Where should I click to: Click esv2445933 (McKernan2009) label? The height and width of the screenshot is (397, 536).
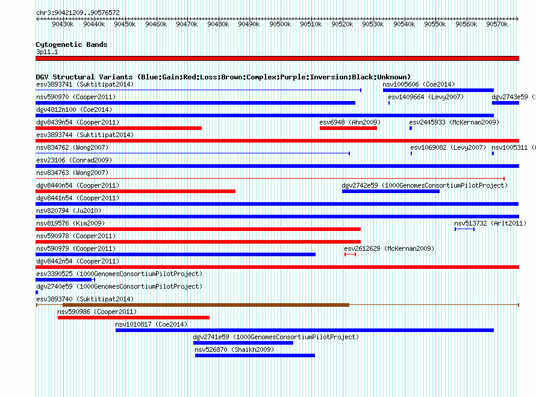click(454, 122)
